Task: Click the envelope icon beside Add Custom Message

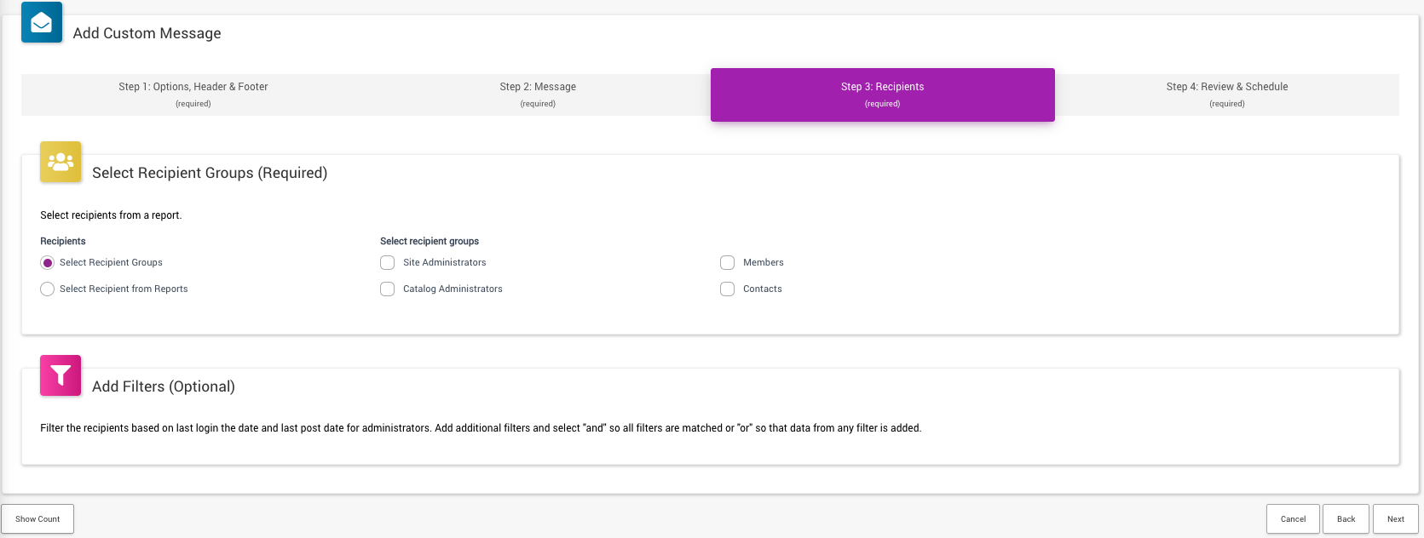Action: [x=42, y=22]
